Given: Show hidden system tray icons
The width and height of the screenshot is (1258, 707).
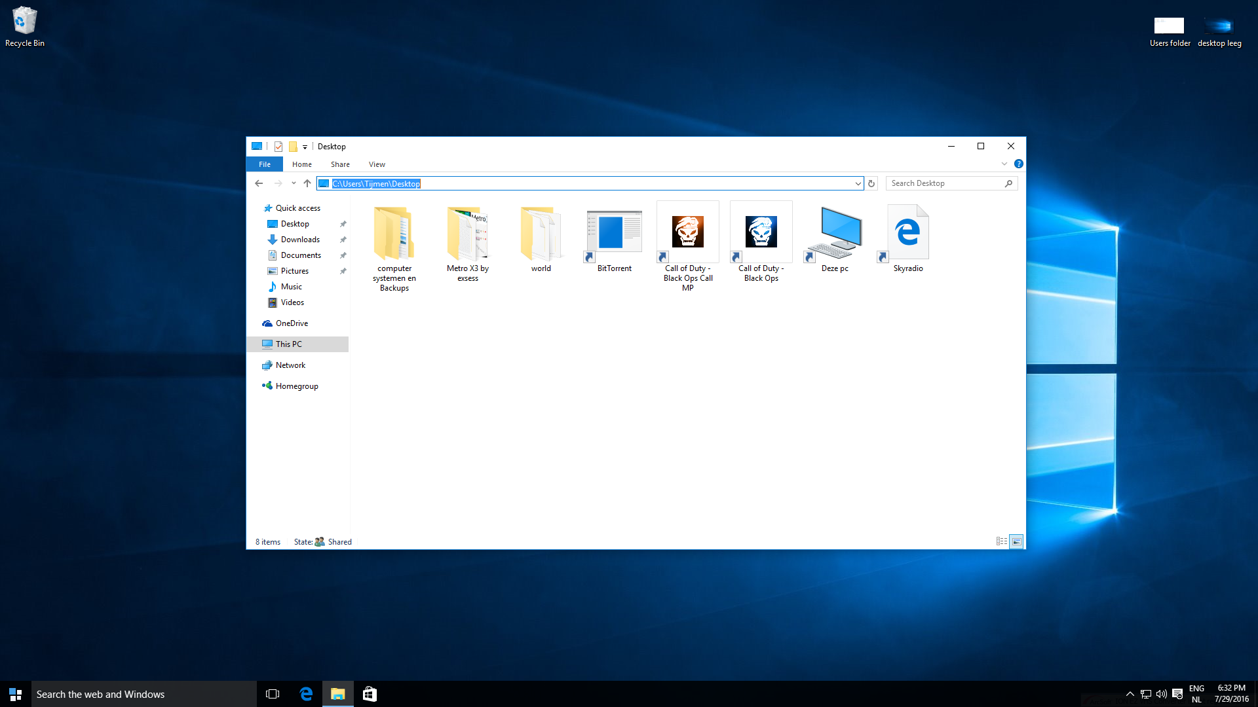Looking at the screenshot, I should coord(1130,694).
